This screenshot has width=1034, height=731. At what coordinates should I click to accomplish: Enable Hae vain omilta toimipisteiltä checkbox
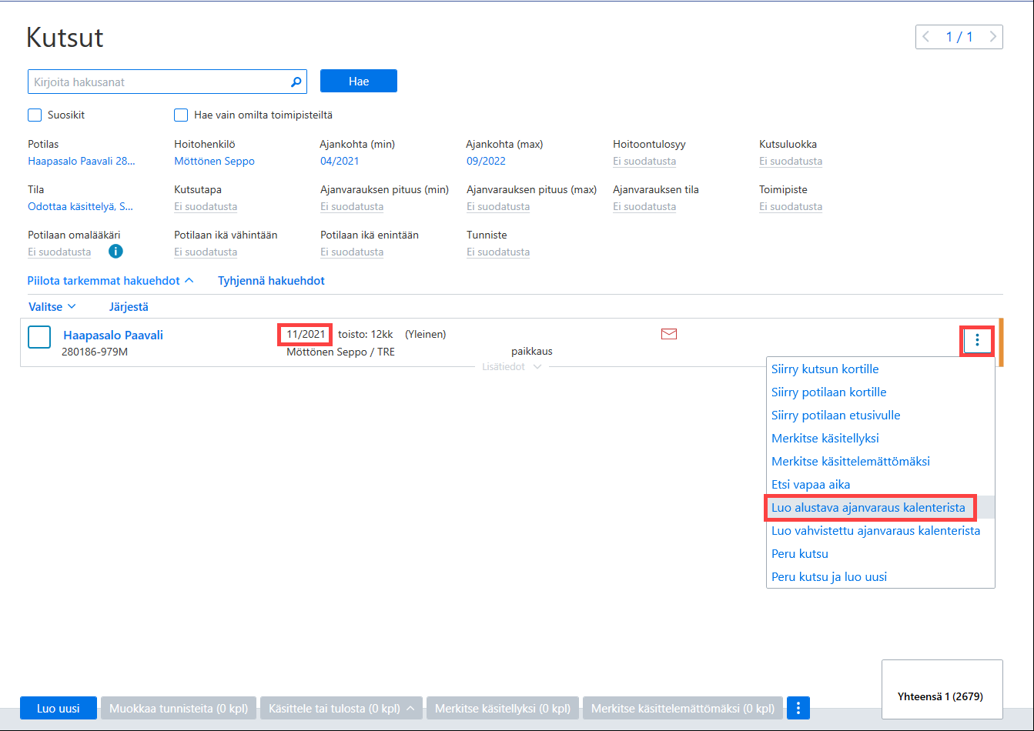181,115
